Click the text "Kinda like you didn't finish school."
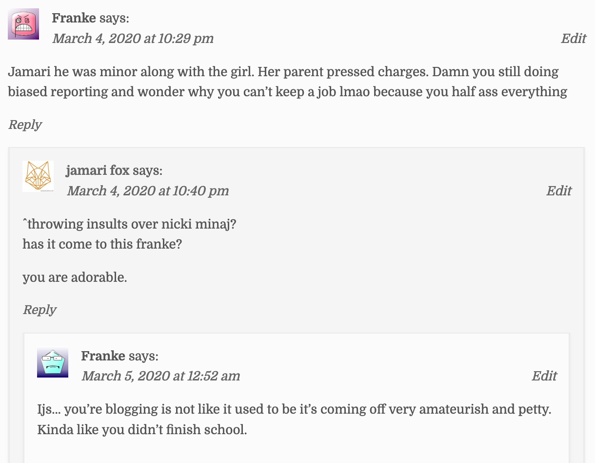This screenshot has height=463, width=595. [142, 430]
